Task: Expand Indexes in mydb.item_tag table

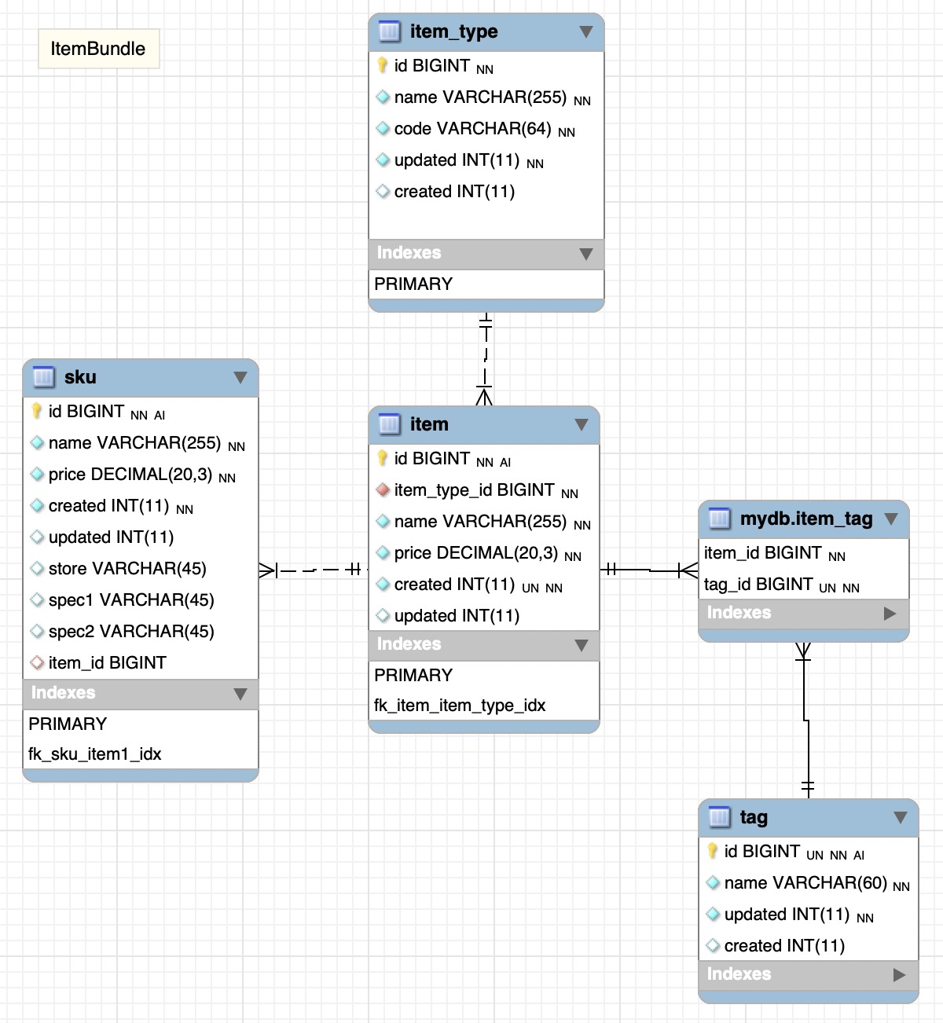Action: 890,614
